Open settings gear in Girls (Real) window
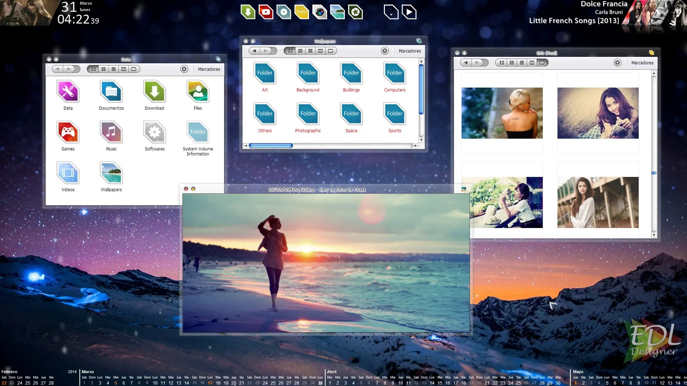This screenshot has width=687, height=386. point(617,63)
